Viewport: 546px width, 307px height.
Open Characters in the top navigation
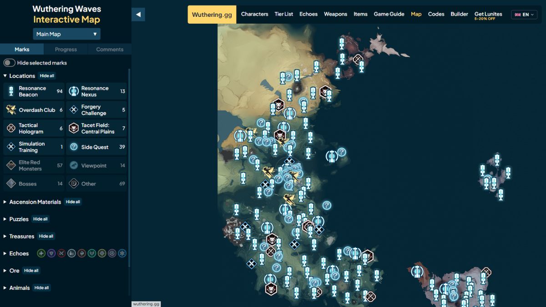point(254,14)
